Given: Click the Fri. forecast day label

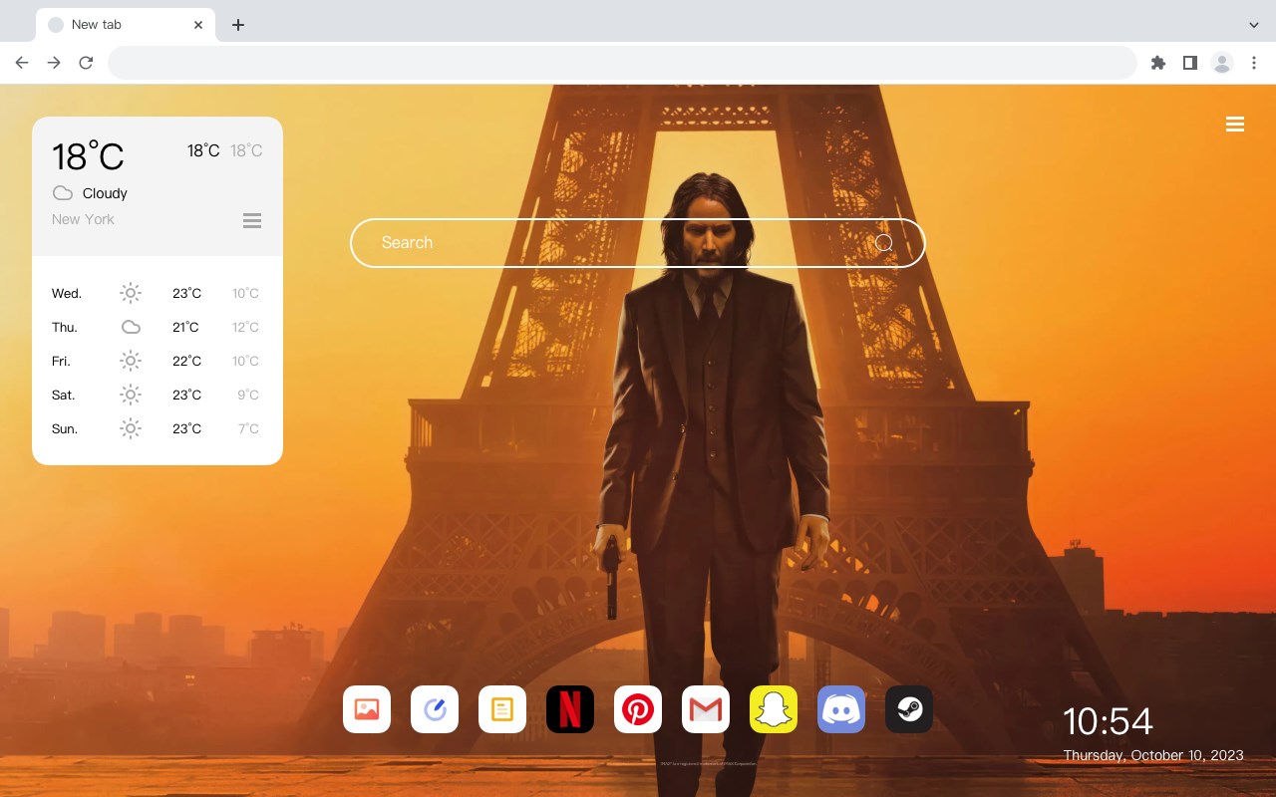Looking at the screenshot, I should click(61, 361).
